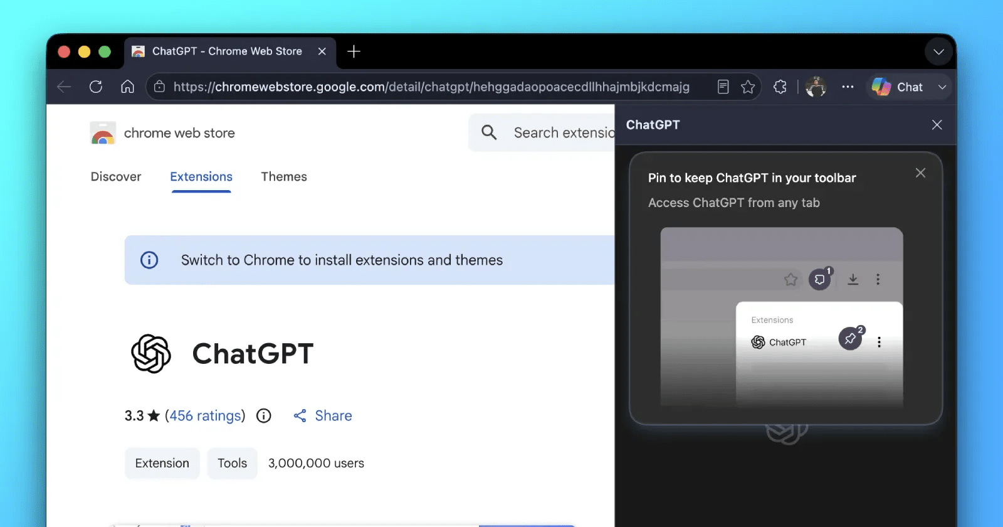Open the Tools category chip
The height and width of the screenshot is (527, 1003).
pyautogui.click(x=233, y=464)
